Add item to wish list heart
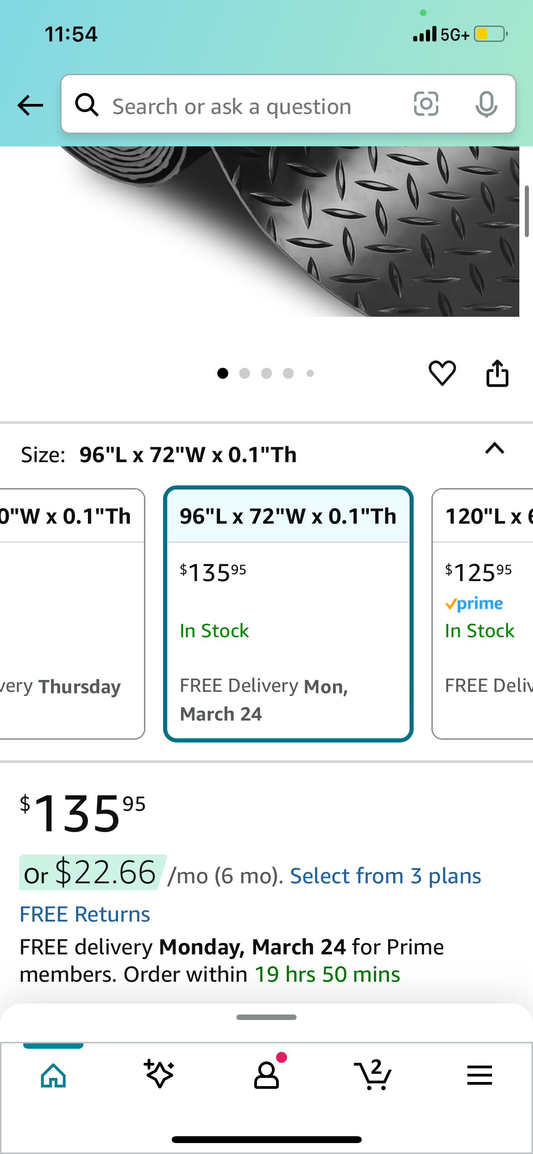Image resolution: width=533 pixels, height=1154 pixels. pos(442,373)
